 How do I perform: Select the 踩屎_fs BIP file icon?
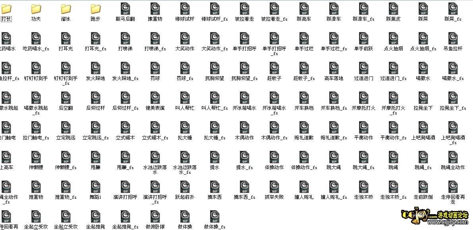pos(453,9)
